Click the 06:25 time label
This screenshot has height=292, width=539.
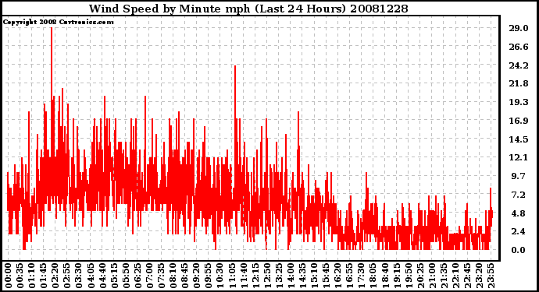tap(137, 276)
